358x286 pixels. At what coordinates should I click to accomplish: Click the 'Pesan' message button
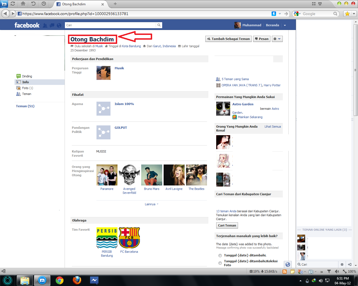click(x=262, y=39)
